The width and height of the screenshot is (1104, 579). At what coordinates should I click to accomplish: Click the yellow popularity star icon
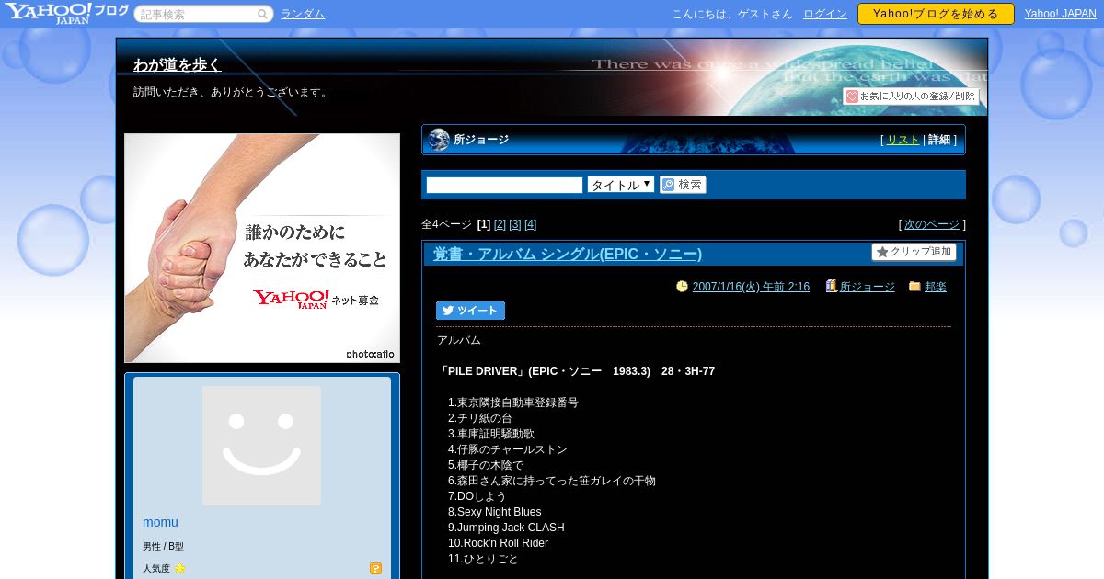pyautogui.click(x=179, y=569)
